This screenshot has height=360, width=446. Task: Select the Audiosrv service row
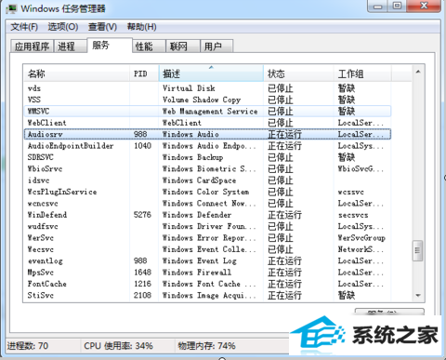(207, 134)
